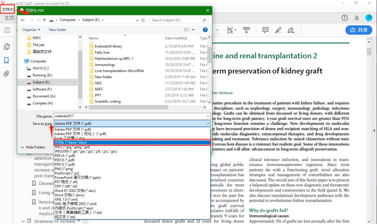Select Win10 (C:) drive

click(x=40, y=68)
